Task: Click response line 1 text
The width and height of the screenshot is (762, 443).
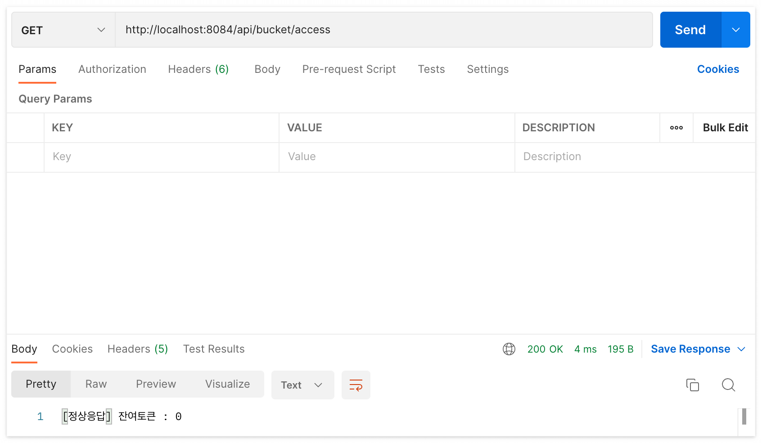Action: pyautogui.click(x=122, y=416)
